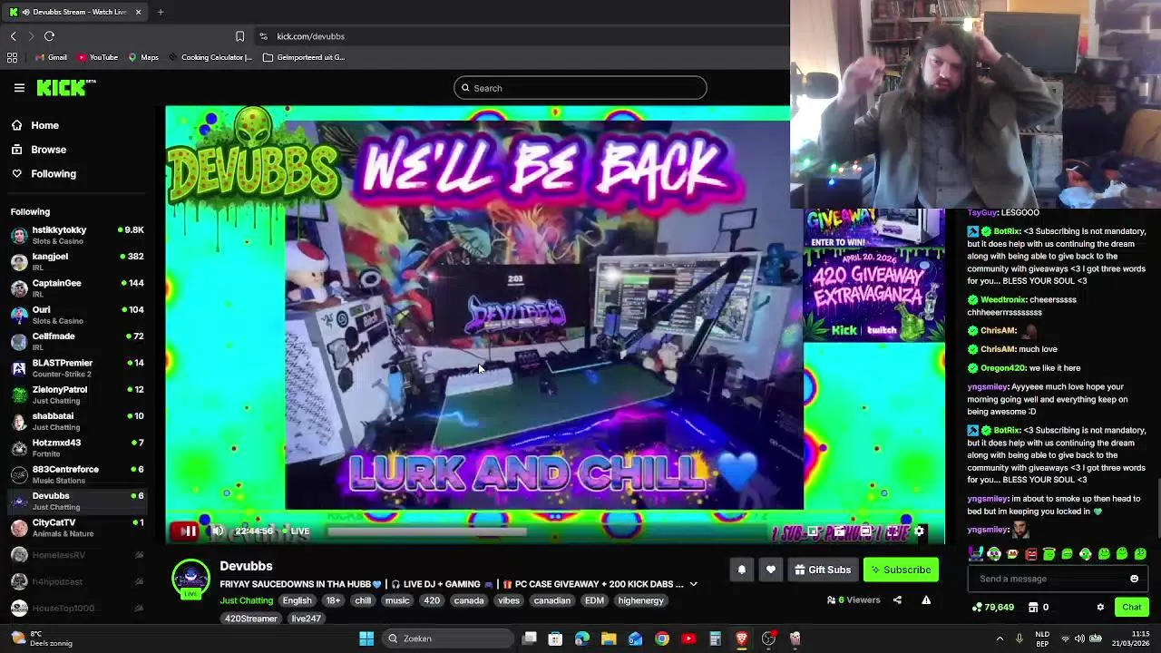
Task: Click the share stream icon
Action: pos(897,599)
